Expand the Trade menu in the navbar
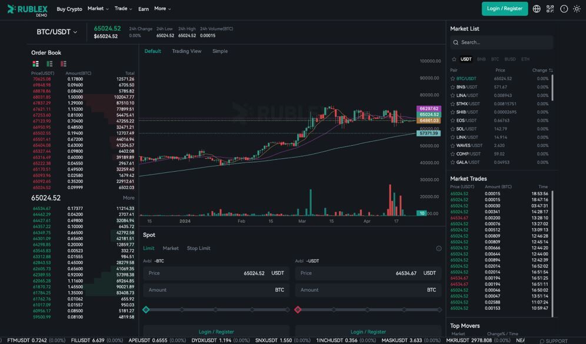The image size is (586, 344). (x=122, y=8)
